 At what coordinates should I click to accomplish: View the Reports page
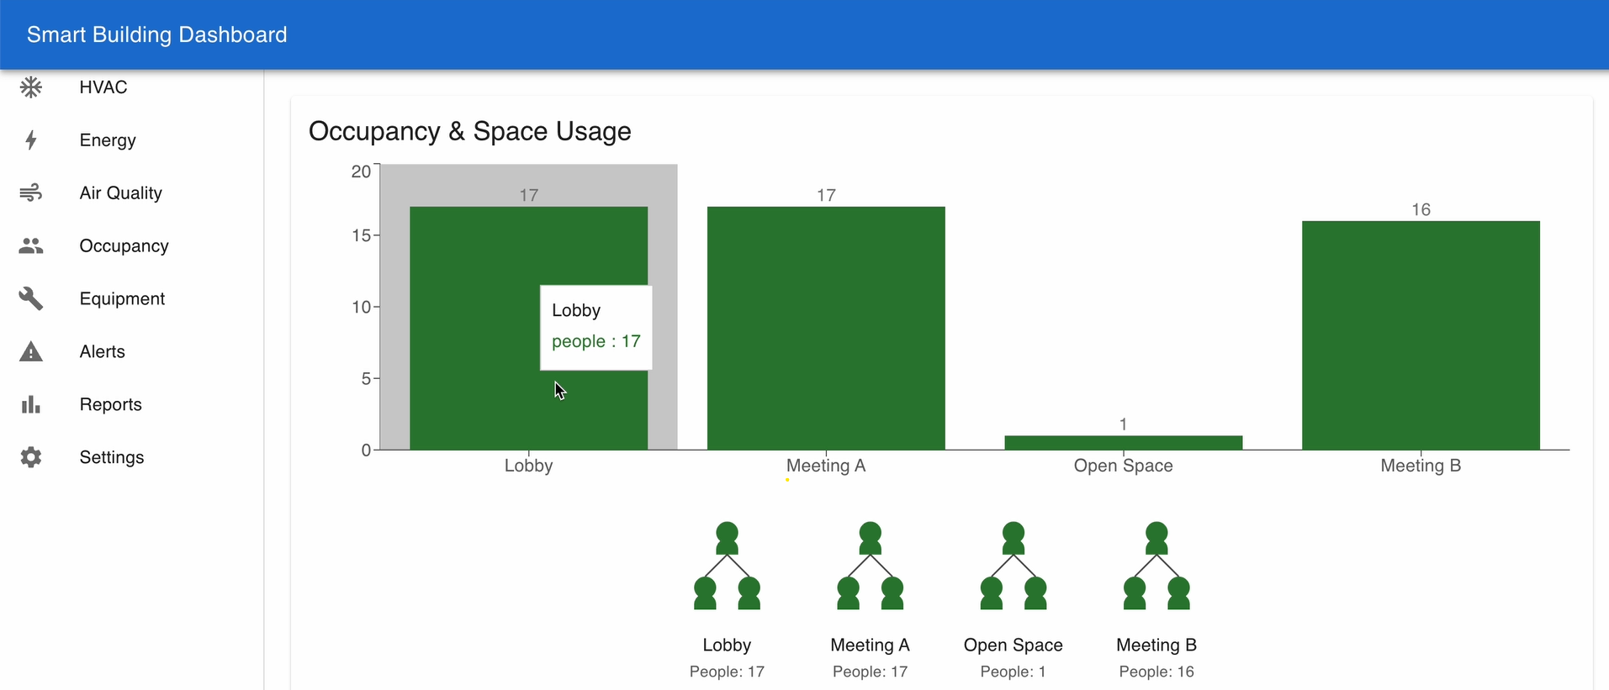pos(131,405)
